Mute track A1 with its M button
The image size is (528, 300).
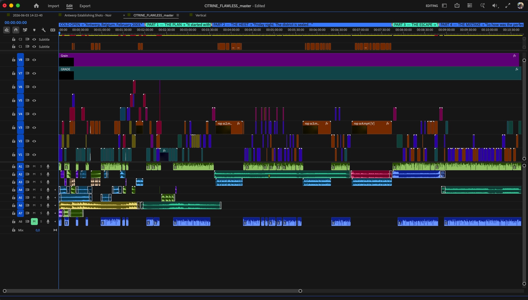(x=34, y=166)
